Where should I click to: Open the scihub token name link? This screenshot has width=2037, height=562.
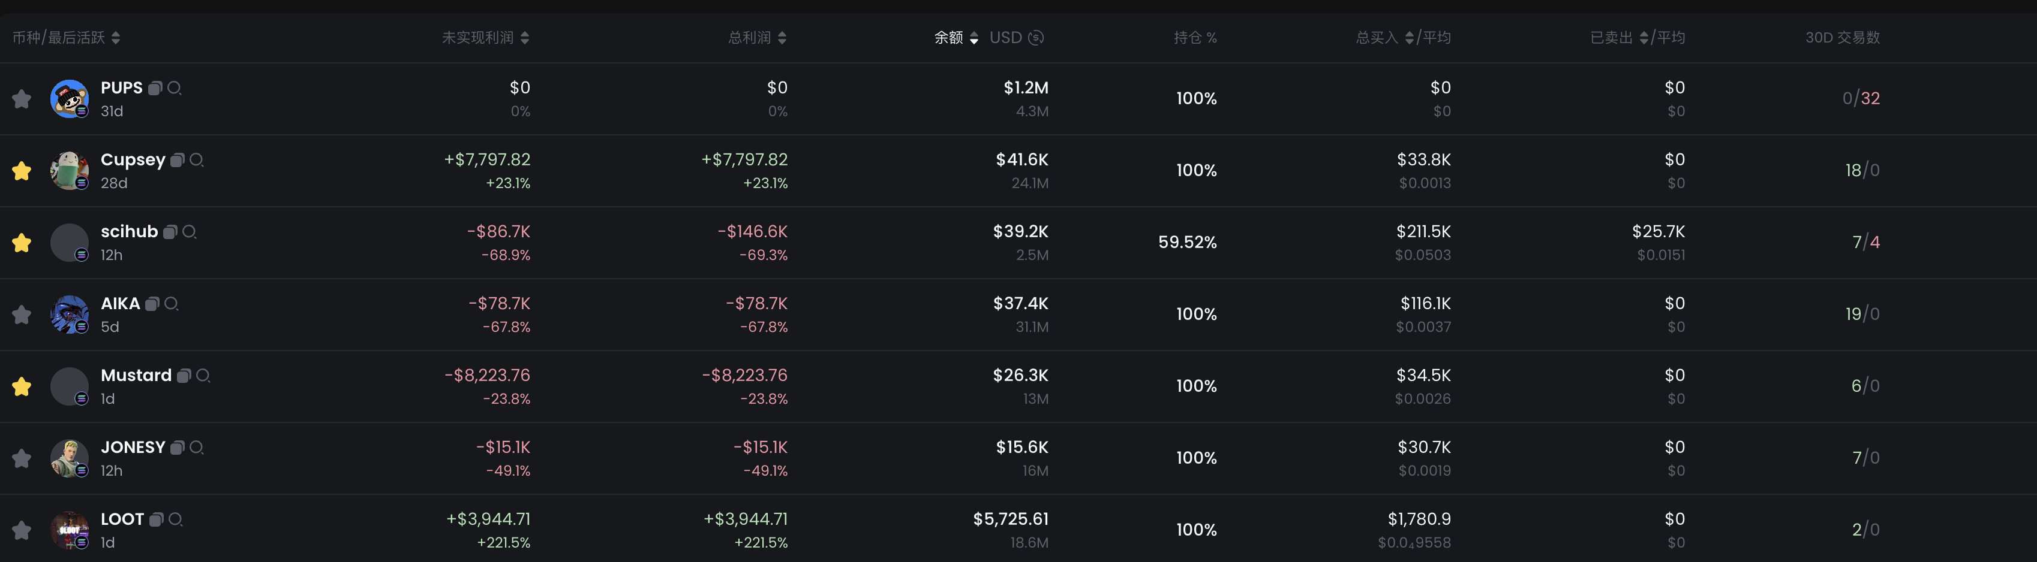[129, 231]
